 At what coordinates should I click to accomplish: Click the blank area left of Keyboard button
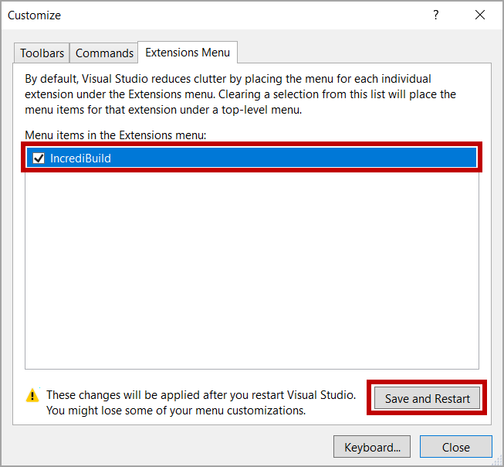click(x=170, y=447)
